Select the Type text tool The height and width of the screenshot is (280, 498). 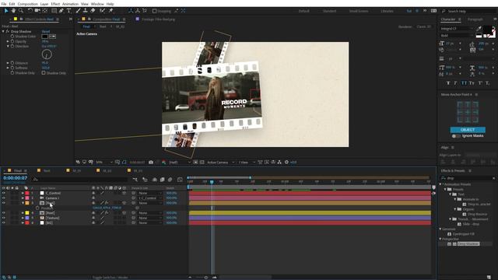tap(68, 11)
